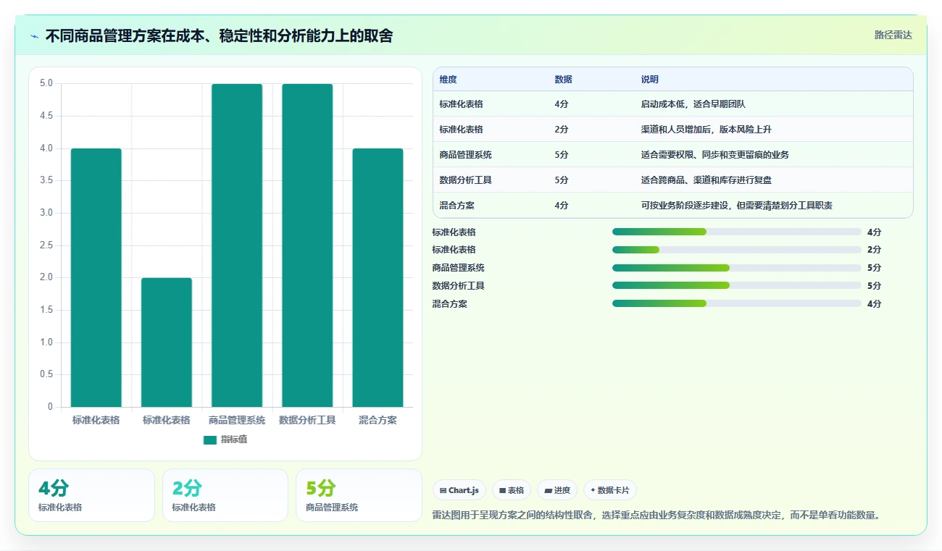The width and height of the screenshot is (942, 551).
Task: Click the first 标准化表格 bar valued 4
Action: coord(96,277)
